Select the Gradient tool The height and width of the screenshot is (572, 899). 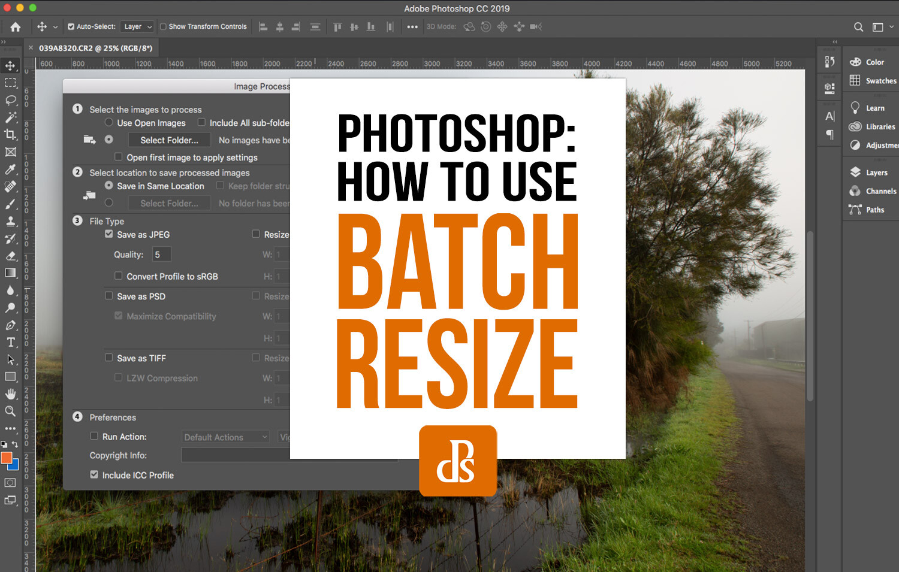pos(10,273)
